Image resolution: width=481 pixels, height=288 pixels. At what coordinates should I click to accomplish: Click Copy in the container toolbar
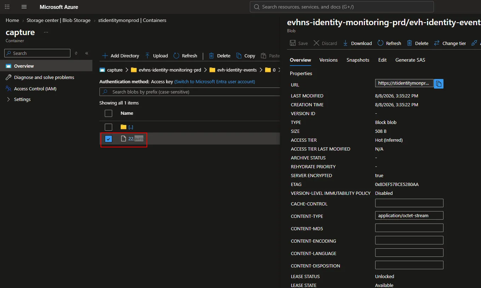246,56
